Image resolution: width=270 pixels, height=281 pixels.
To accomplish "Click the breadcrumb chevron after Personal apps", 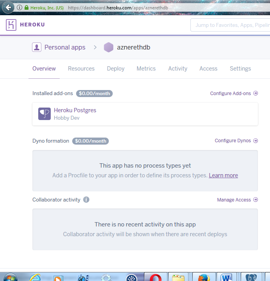I will tap(95, 47).
